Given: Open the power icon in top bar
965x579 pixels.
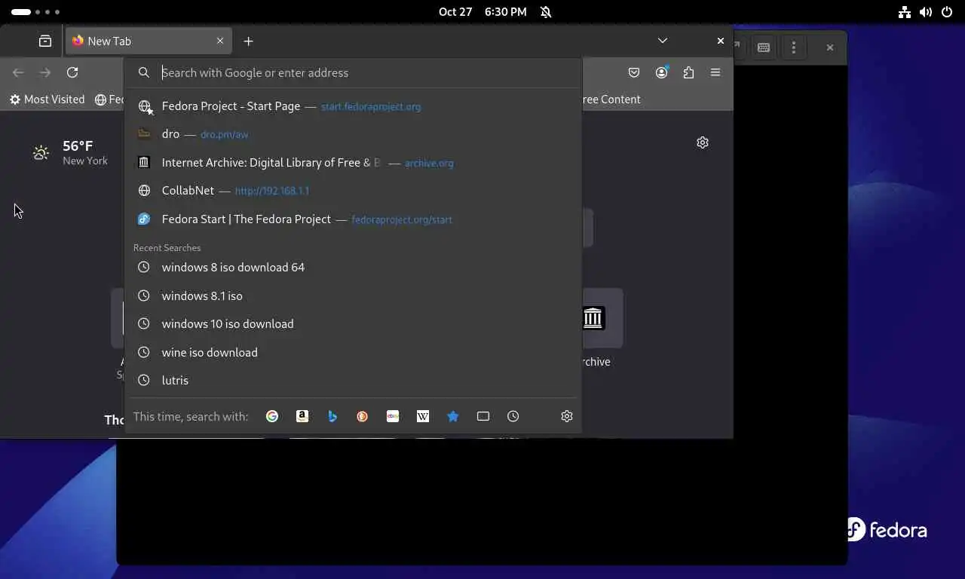Looking at the screenshot, I should pyautogui.click(x=947, y=12).
